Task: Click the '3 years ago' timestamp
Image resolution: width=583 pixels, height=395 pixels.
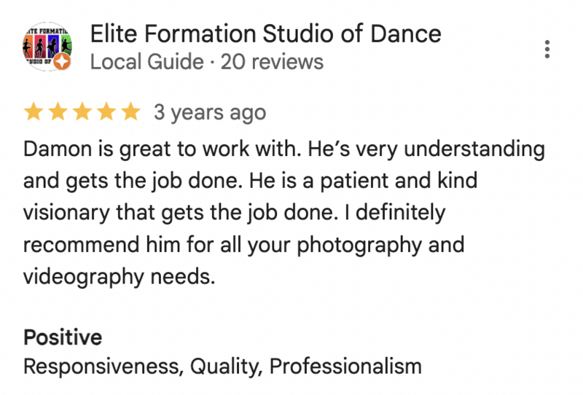Action: [210, 112]
